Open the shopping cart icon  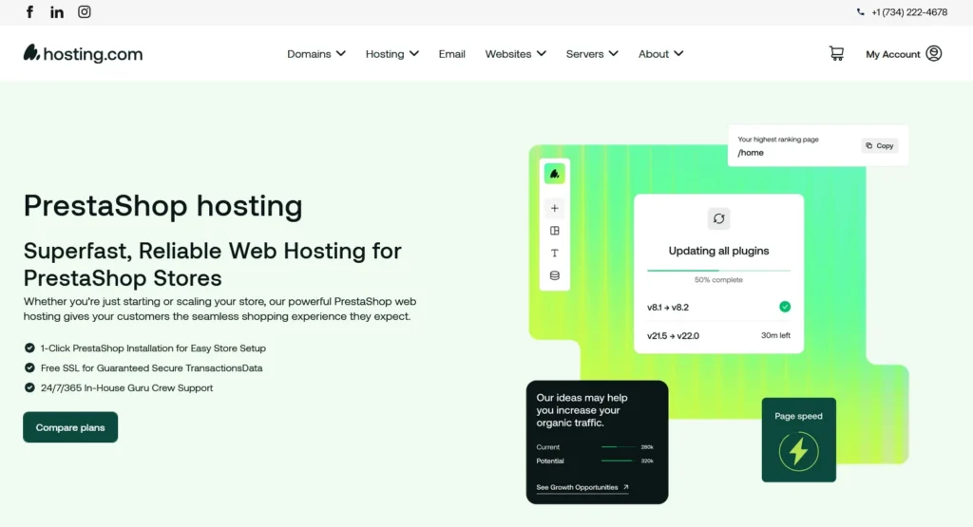tap(836, 53)
